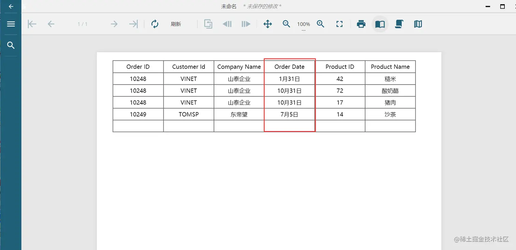This screenshot has height=250, width=516.
Task: Go to the next page
Action: pyautogui.click(x=114, y=24)
